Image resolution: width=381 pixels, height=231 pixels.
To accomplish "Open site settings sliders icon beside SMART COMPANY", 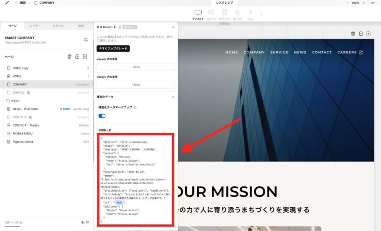I will click(x=86, y=40).
